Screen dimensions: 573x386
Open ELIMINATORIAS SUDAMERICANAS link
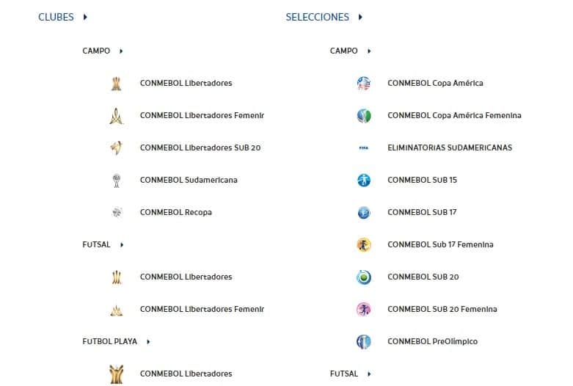pyautogui.click(x=450, y=148)
